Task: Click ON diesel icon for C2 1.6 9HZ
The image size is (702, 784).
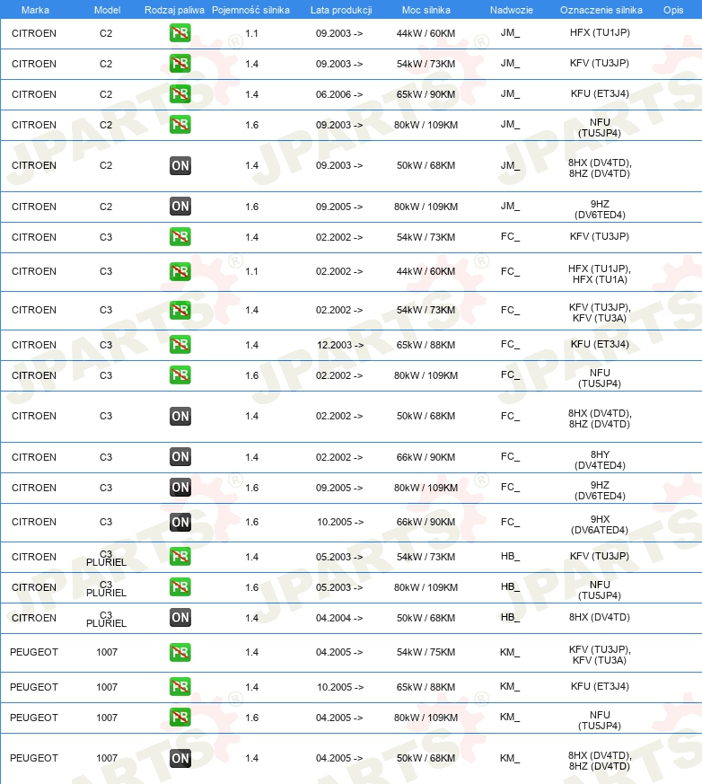Action: click(x=180, y=206)
